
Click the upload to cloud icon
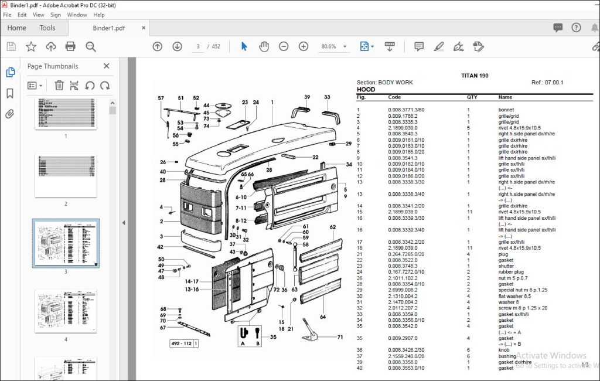pyautogui.click(x=51, y=46)
